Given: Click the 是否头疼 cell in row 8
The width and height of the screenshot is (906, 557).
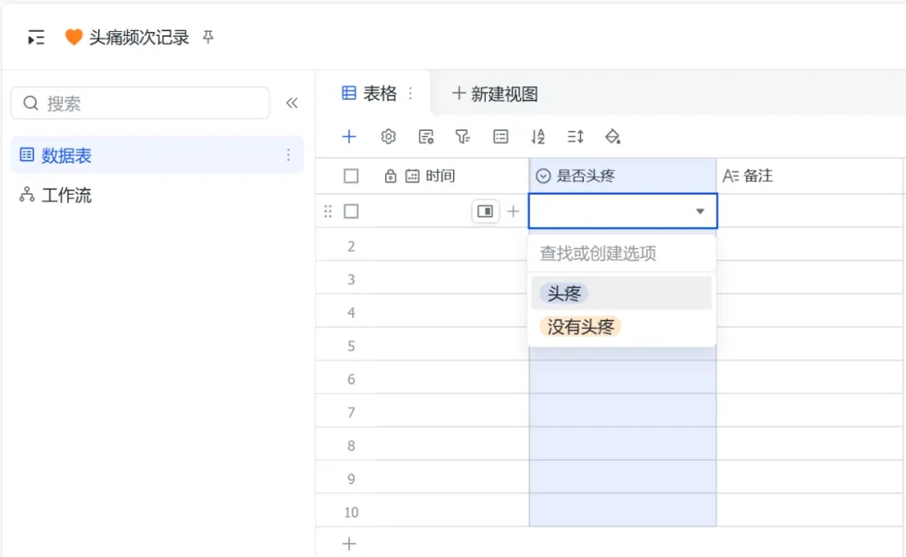Looking at the screenshot, I should coord(622,444).
